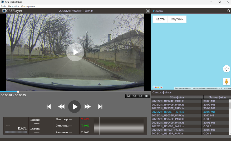Rewind the video
The image size is (231, 141).
tap(61, 107)
